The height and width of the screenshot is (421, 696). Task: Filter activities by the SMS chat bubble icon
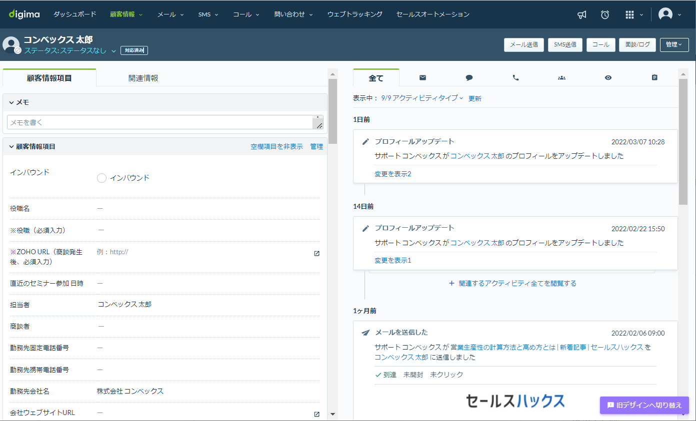(x=469, y=77)
